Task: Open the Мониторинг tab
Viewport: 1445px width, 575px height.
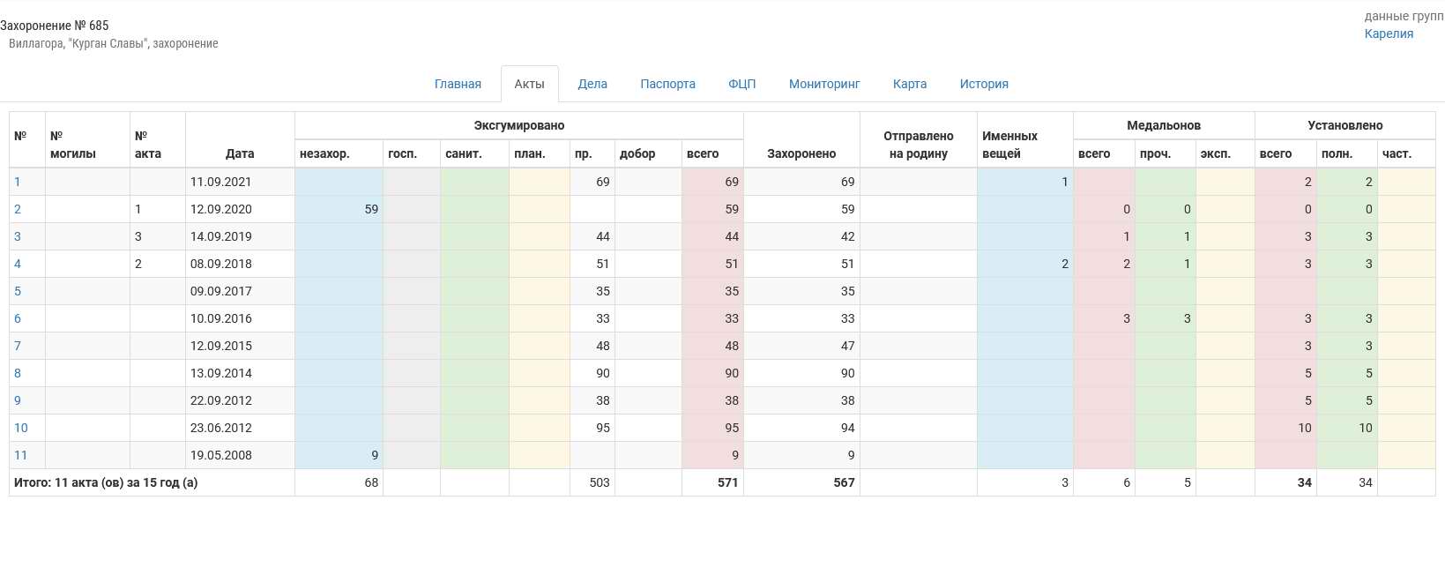Action: pos(824,84)
